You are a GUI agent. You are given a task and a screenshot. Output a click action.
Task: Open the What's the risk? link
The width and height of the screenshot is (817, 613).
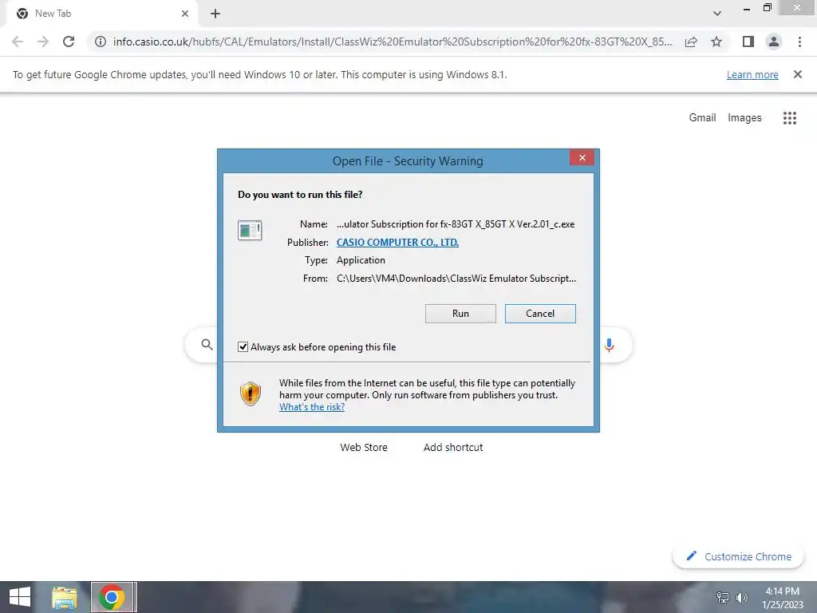312,407
